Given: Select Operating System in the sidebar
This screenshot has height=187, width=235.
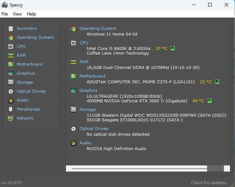Looking at the screenshot, I should tap(35, 37).
